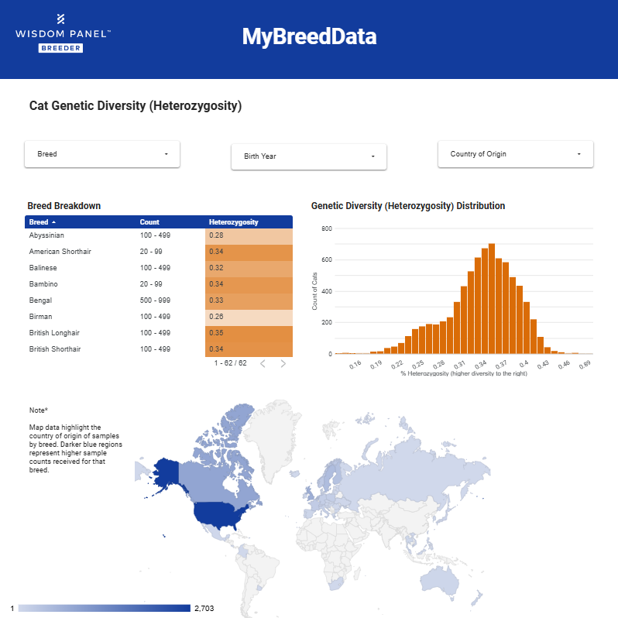Select the Bambino breed row
Screen dimensions: 618x618
click(x=159, y=284)
